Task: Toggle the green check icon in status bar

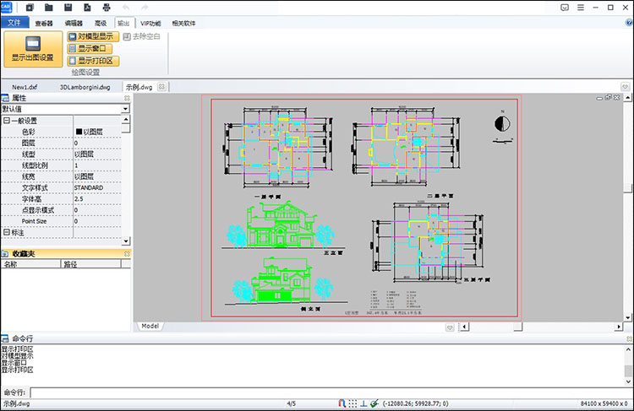Action: coord(374,403)
